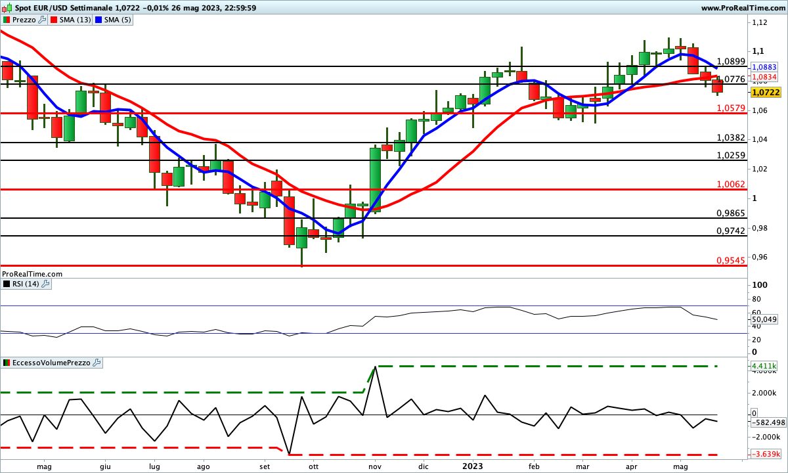Image resolution: width=788 pixels, height=473 pixels.
Task: Click the red 1,0062 level label
Action: 731,185
